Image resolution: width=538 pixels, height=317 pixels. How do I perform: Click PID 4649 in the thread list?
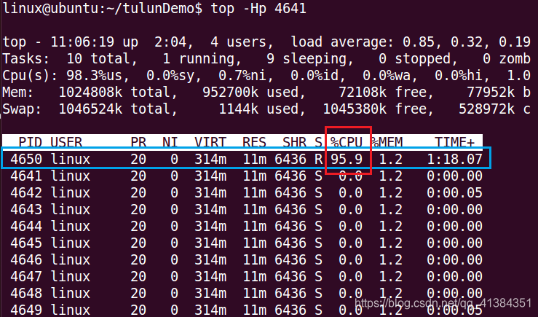26,310
